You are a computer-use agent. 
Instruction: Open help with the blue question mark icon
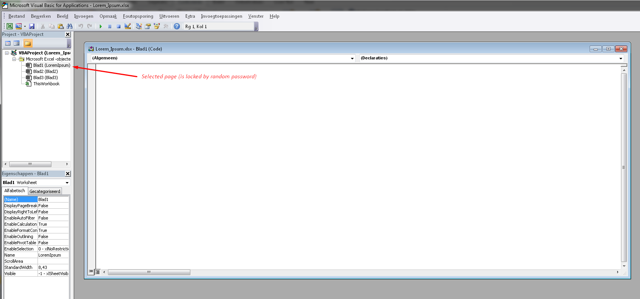point(177,26)
